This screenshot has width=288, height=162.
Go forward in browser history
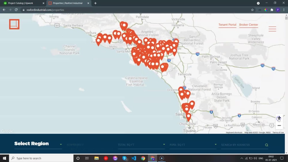click(x=10, y=10)
